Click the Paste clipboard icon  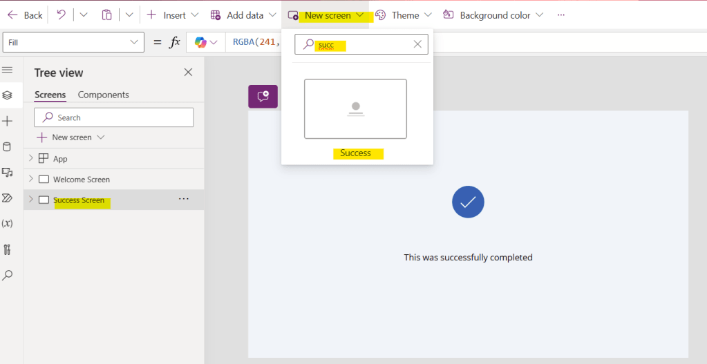click(x=106, y=15)
